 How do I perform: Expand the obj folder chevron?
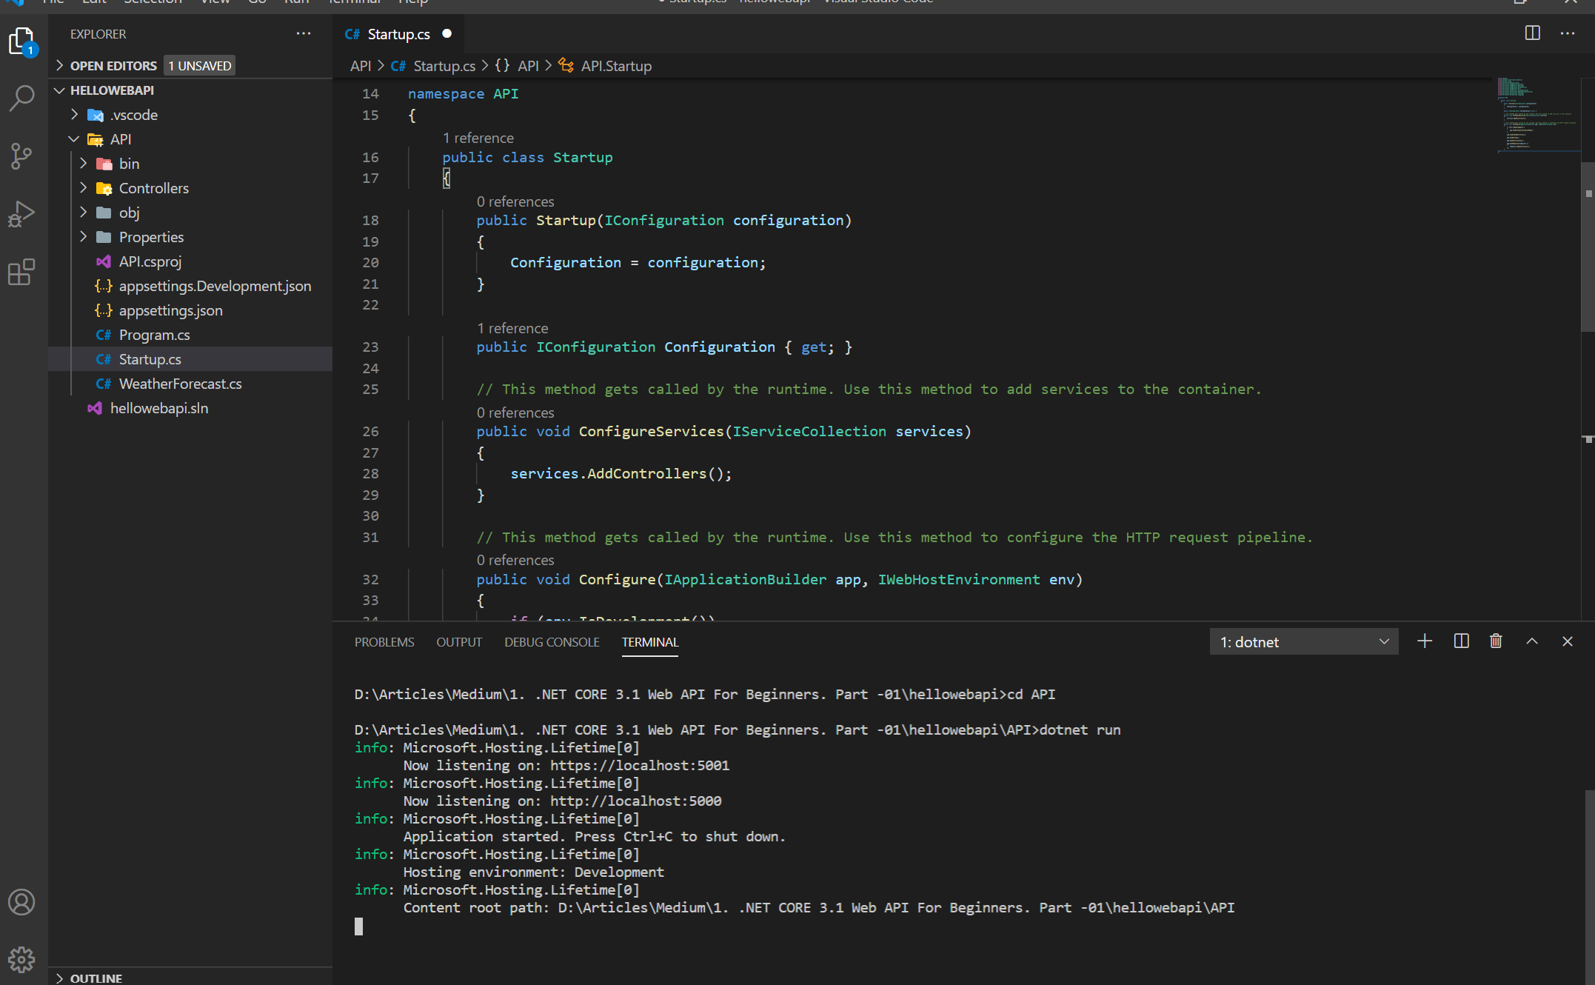(83, 213)
